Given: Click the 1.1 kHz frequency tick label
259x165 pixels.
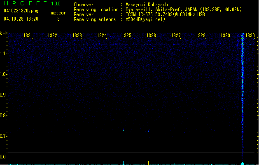Looking at the screenshot, I should click(3, 54).
